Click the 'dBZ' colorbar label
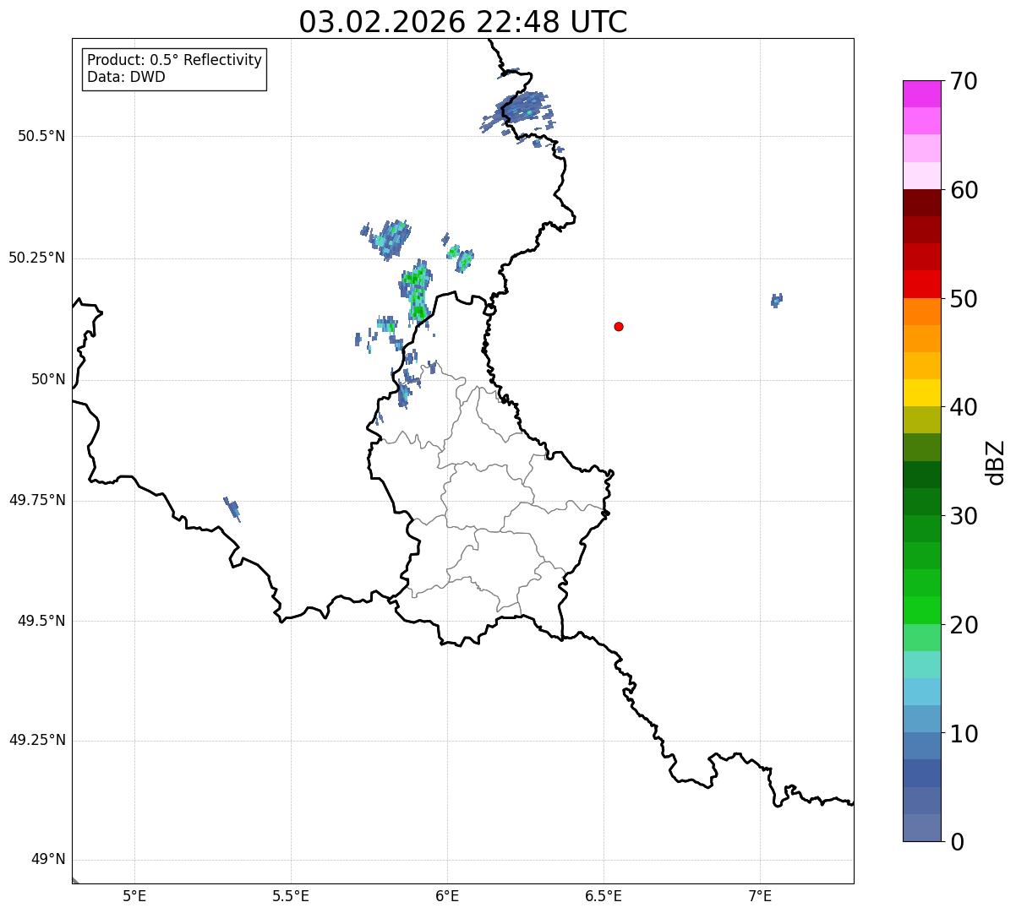This screenshot has width=1016, height=913. (x=996, y=461)
